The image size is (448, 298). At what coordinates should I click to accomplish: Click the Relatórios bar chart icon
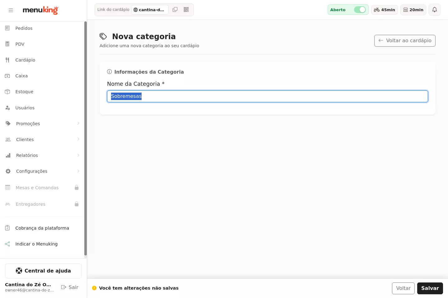click(x=8, y=155)
